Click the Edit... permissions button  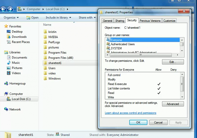(173, 62)
